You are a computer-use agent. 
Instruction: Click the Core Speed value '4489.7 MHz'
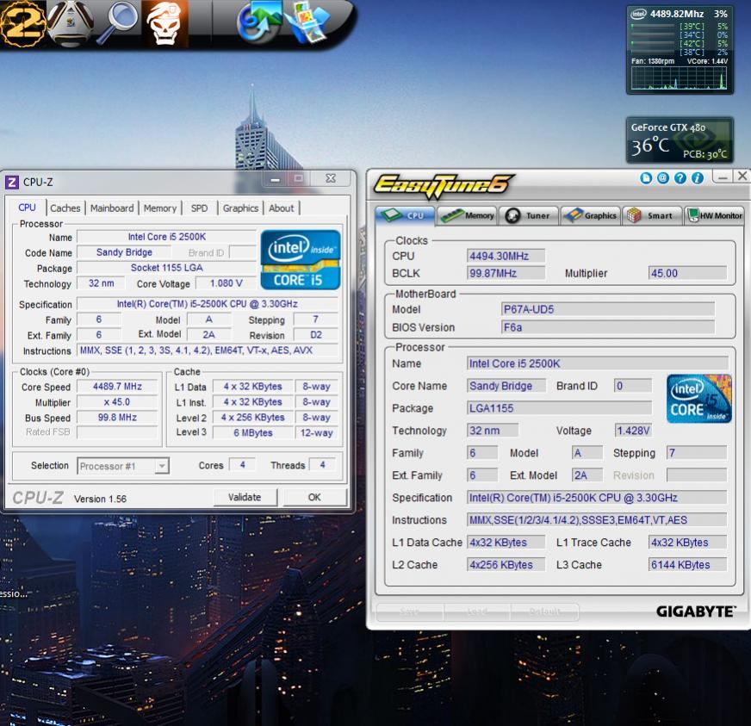point(117,387)
